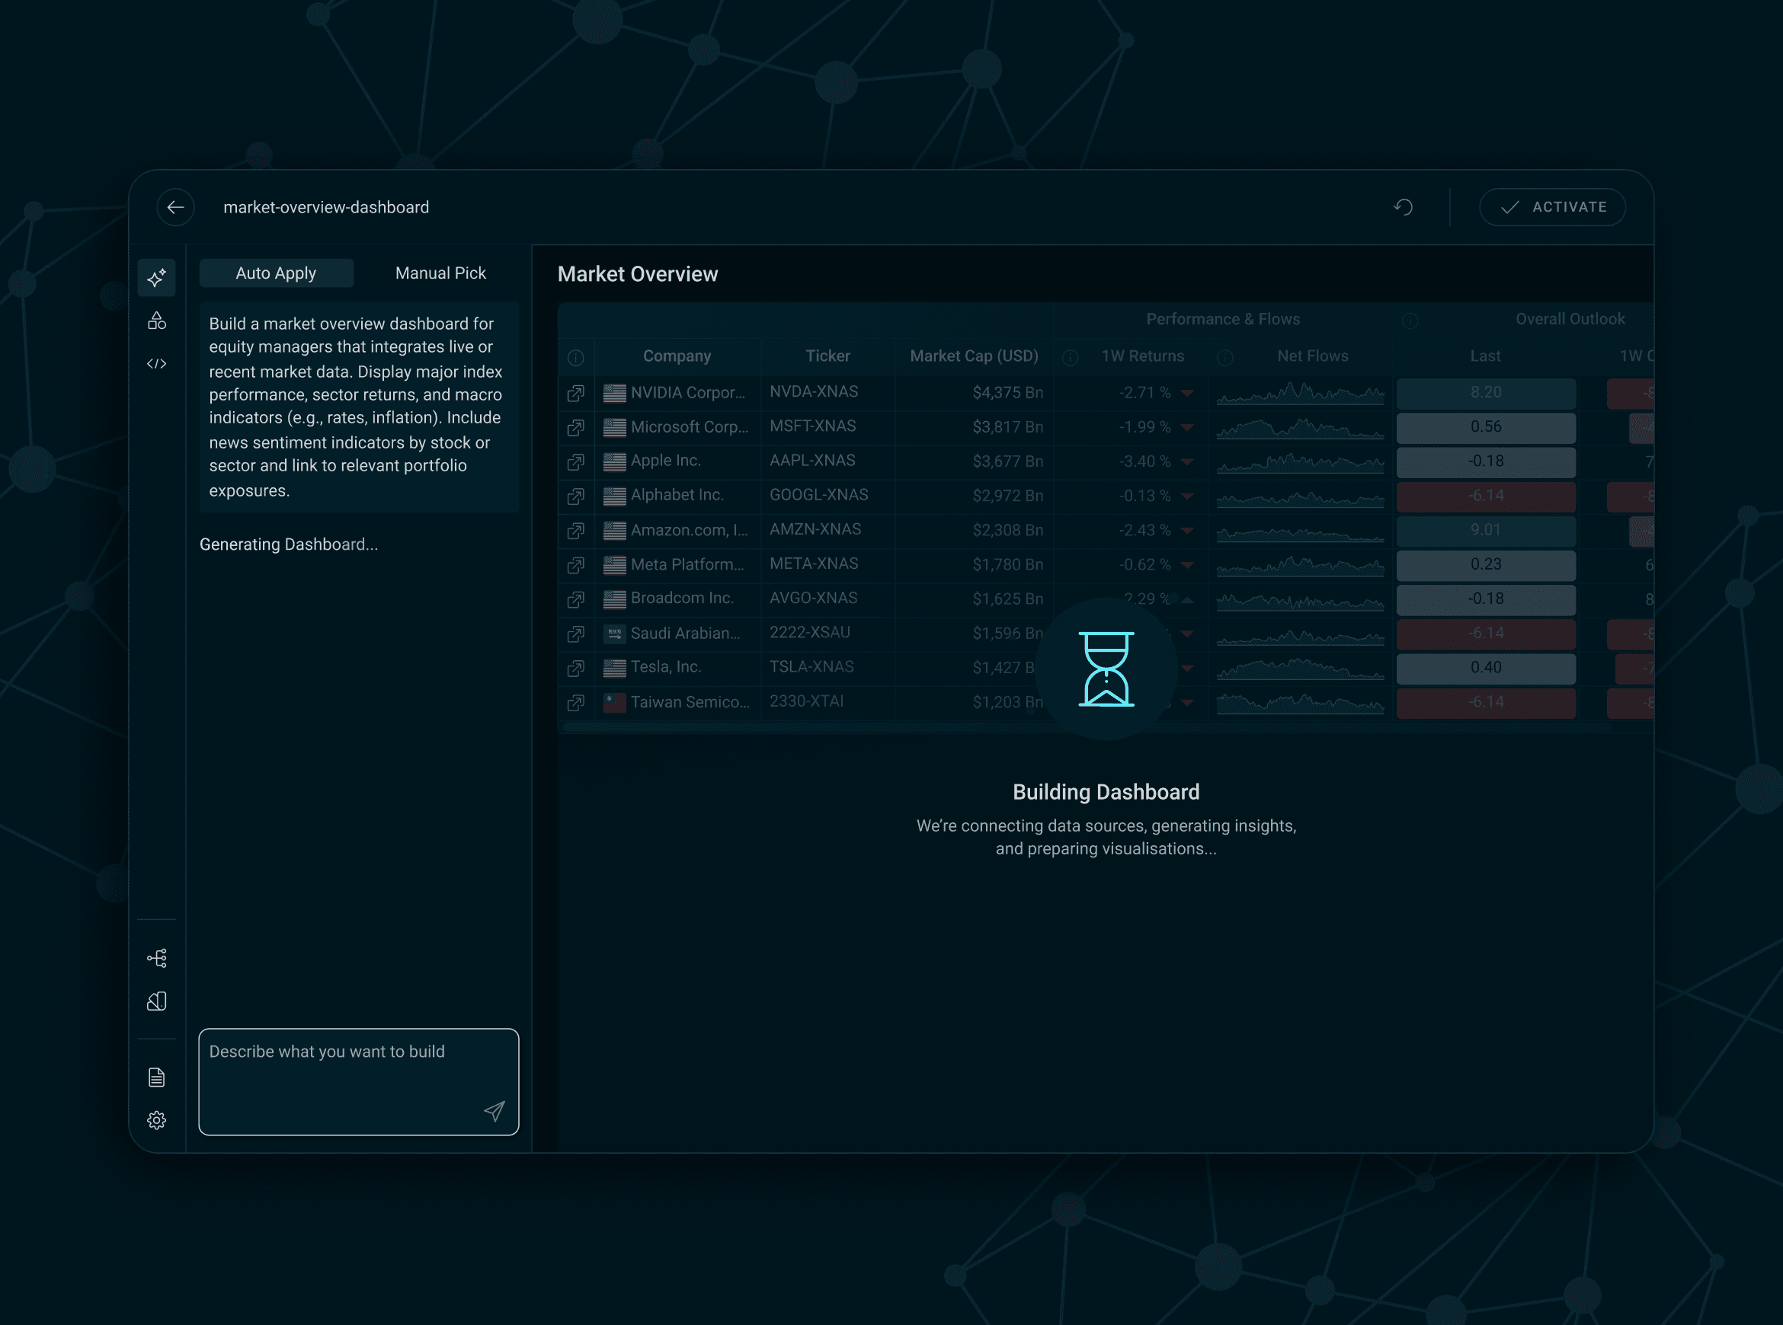Open NVIDIA row external link icon
Viewport: 1783px width, 1325px height.
575,393
